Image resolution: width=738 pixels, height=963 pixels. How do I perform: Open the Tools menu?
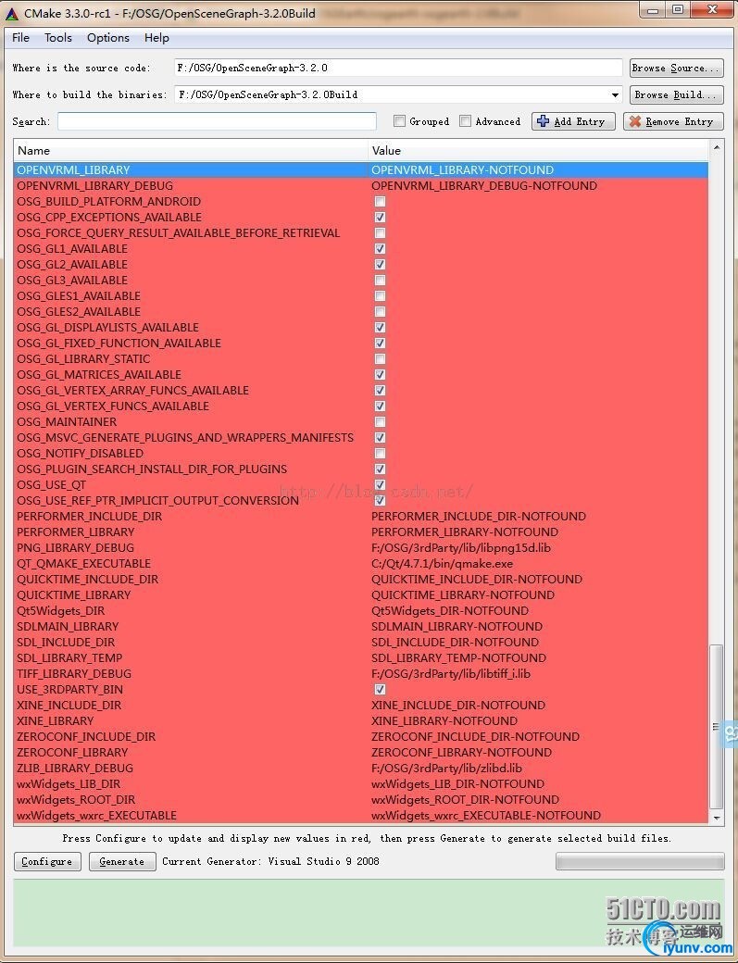tap(58, 37)
